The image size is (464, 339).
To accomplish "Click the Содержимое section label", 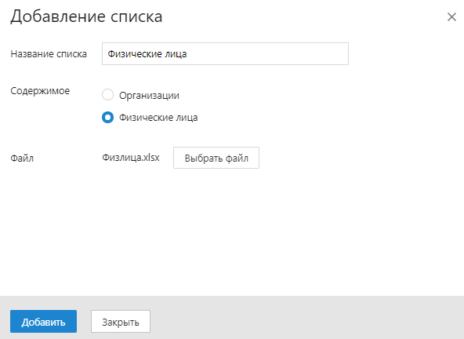I will [x=40, y=91].
